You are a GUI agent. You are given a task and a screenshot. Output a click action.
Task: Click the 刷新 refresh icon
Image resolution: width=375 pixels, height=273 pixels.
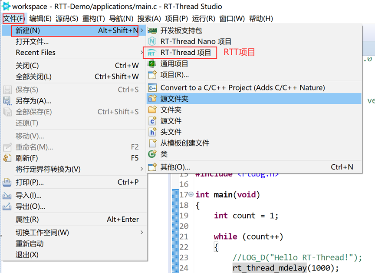click(x=7, y=158)
